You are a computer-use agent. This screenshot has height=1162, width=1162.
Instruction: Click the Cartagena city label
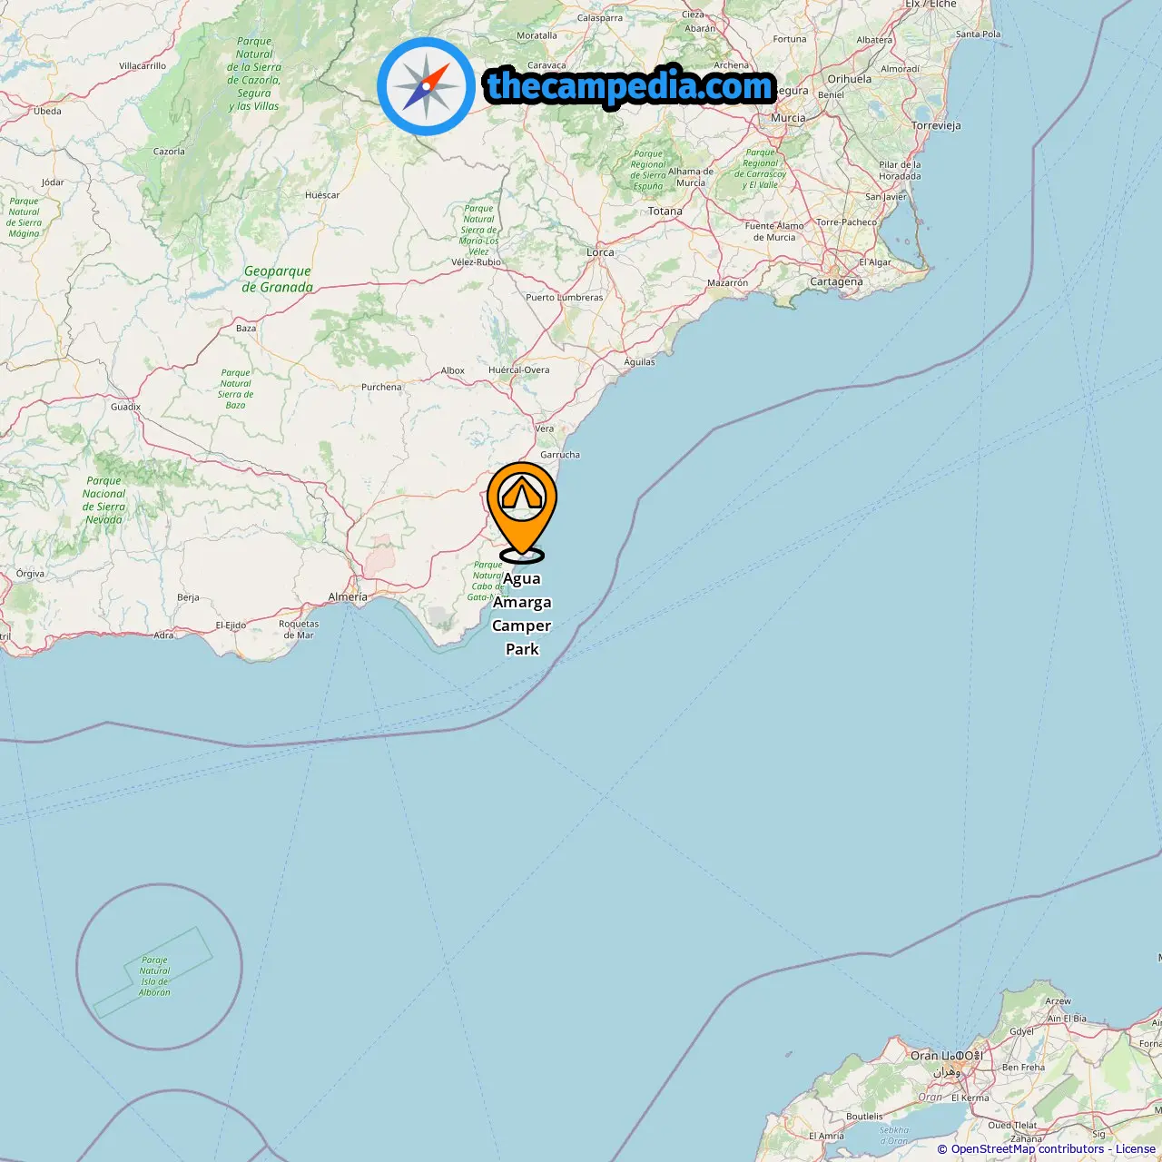point(836,281)
